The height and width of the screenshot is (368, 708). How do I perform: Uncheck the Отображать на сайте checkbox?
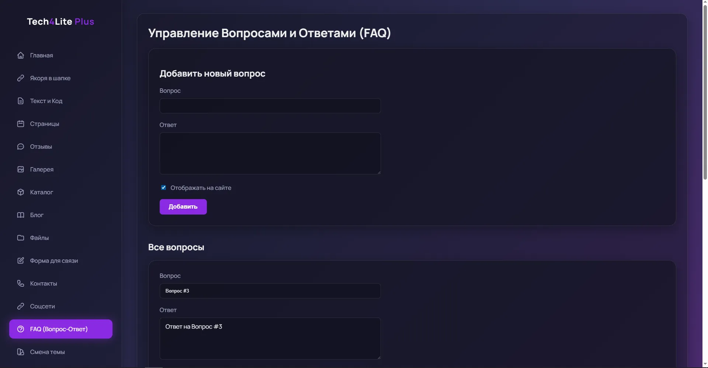point(164,188)
